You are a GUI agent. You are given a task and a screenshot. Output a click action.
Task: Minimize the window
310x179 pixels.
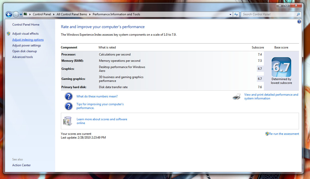tap(280, 5)
